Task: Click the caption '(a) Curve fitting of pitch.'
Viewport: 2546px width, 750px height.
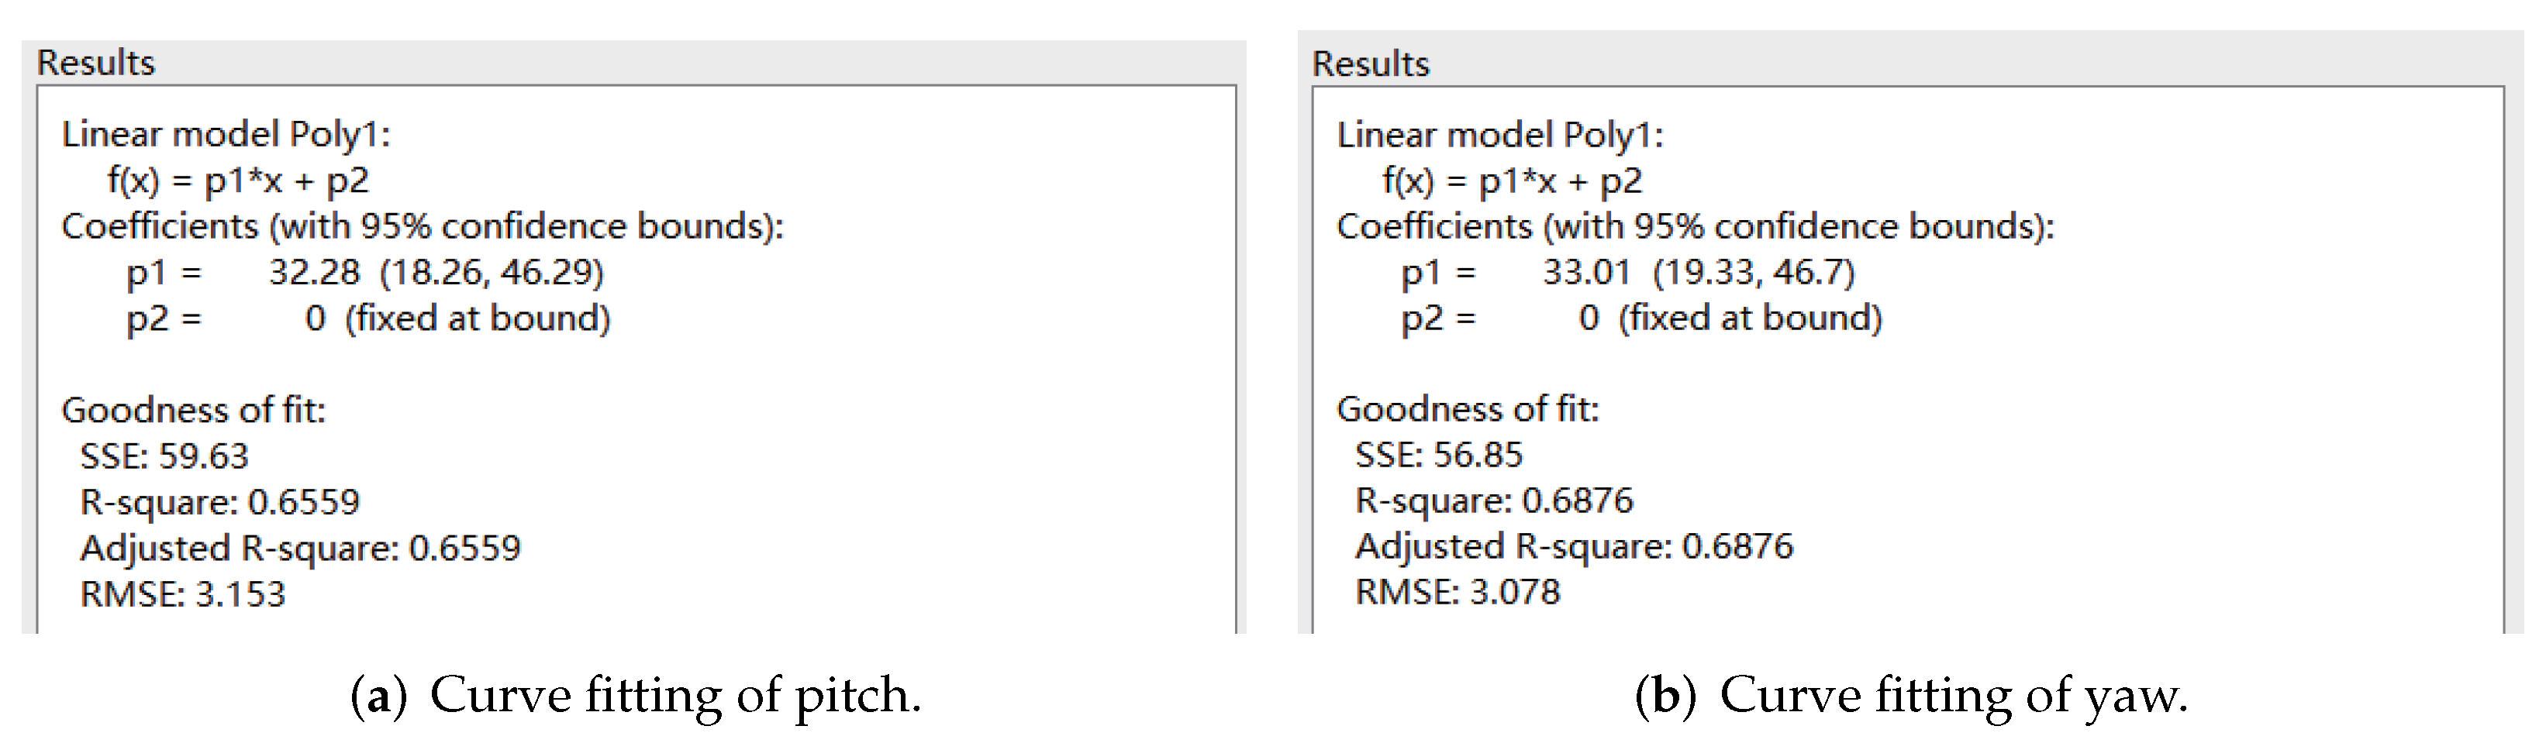Action: pos(636,695)
